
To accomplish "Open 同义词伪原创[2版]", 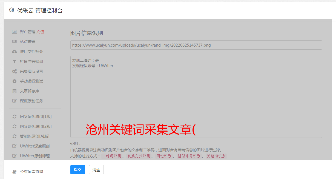I will click(36, 126).
